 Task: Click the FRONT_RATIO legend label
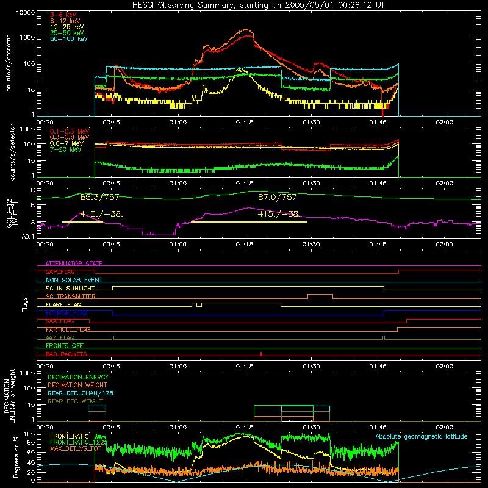click(x=70, y=436)
